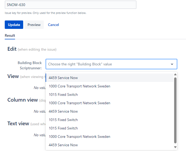The height and width of the screenshot is (152, 186).
Task: Click the Issue key for preview help text
Action: point(45,13)
